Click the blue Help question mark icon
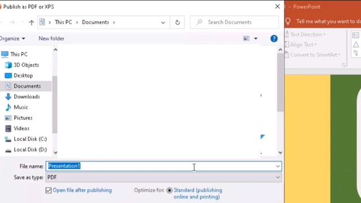 click(274, 38)
